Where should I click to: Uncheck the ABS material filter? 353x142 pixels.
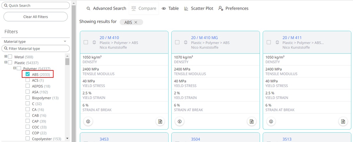pos(28,75)
